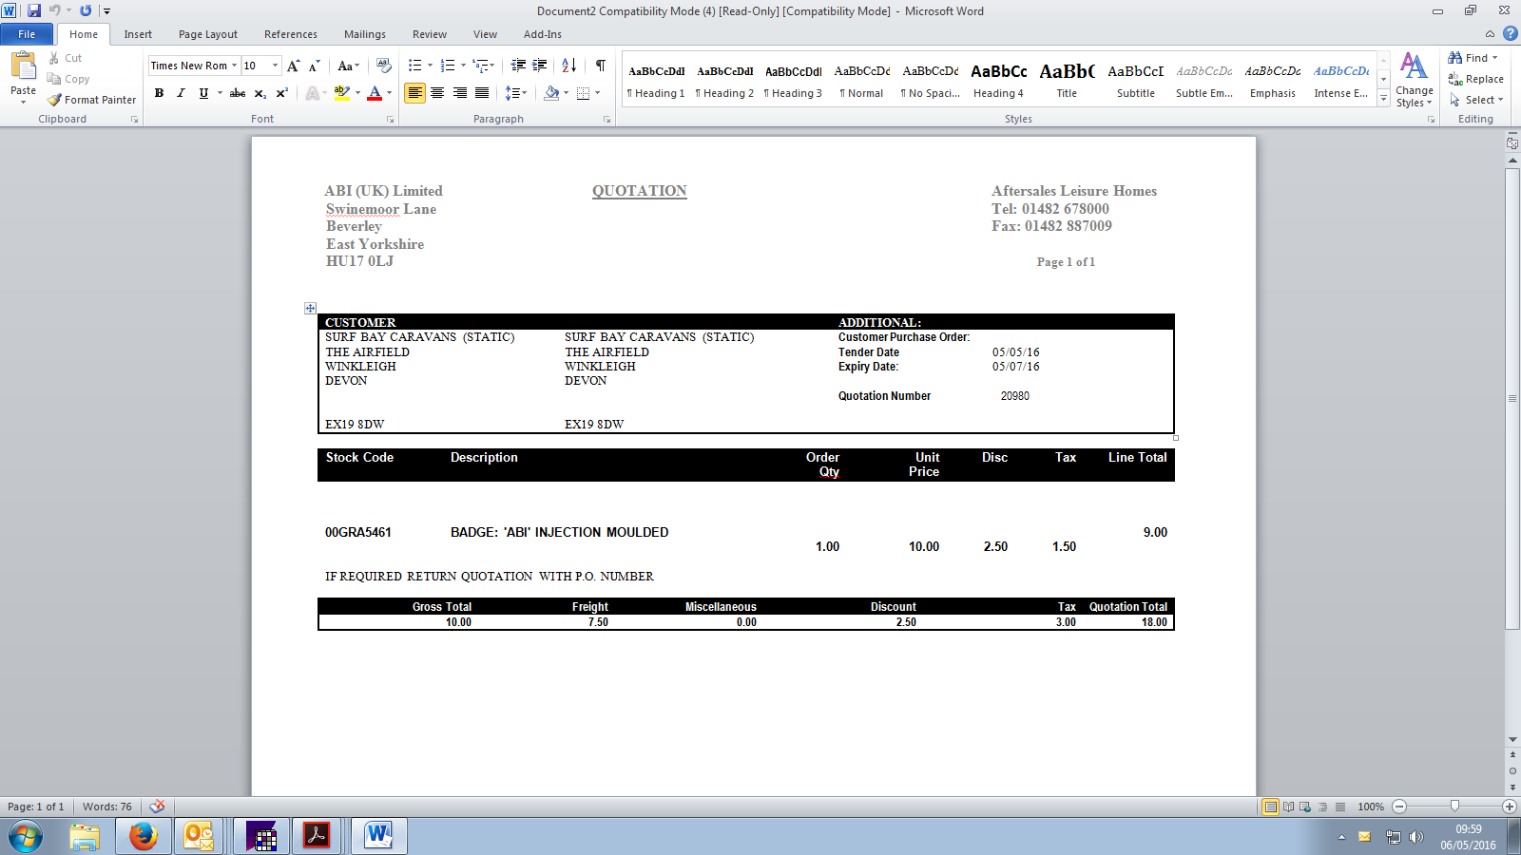Open Firefox from the taskbar

(x=144, y=836)
